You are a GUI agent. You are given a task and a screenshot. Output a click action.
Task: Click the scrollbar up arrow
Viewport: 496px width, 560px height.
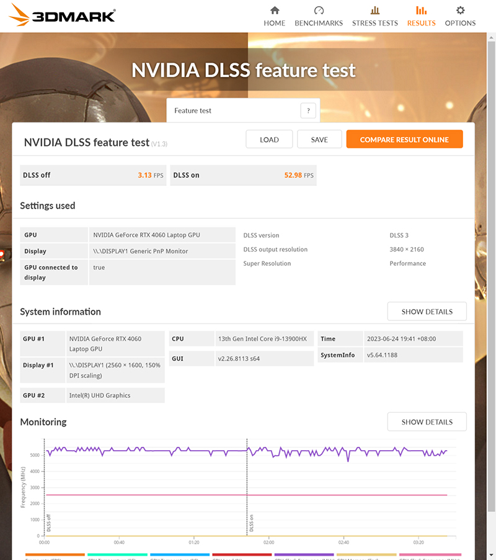point(492,37)
